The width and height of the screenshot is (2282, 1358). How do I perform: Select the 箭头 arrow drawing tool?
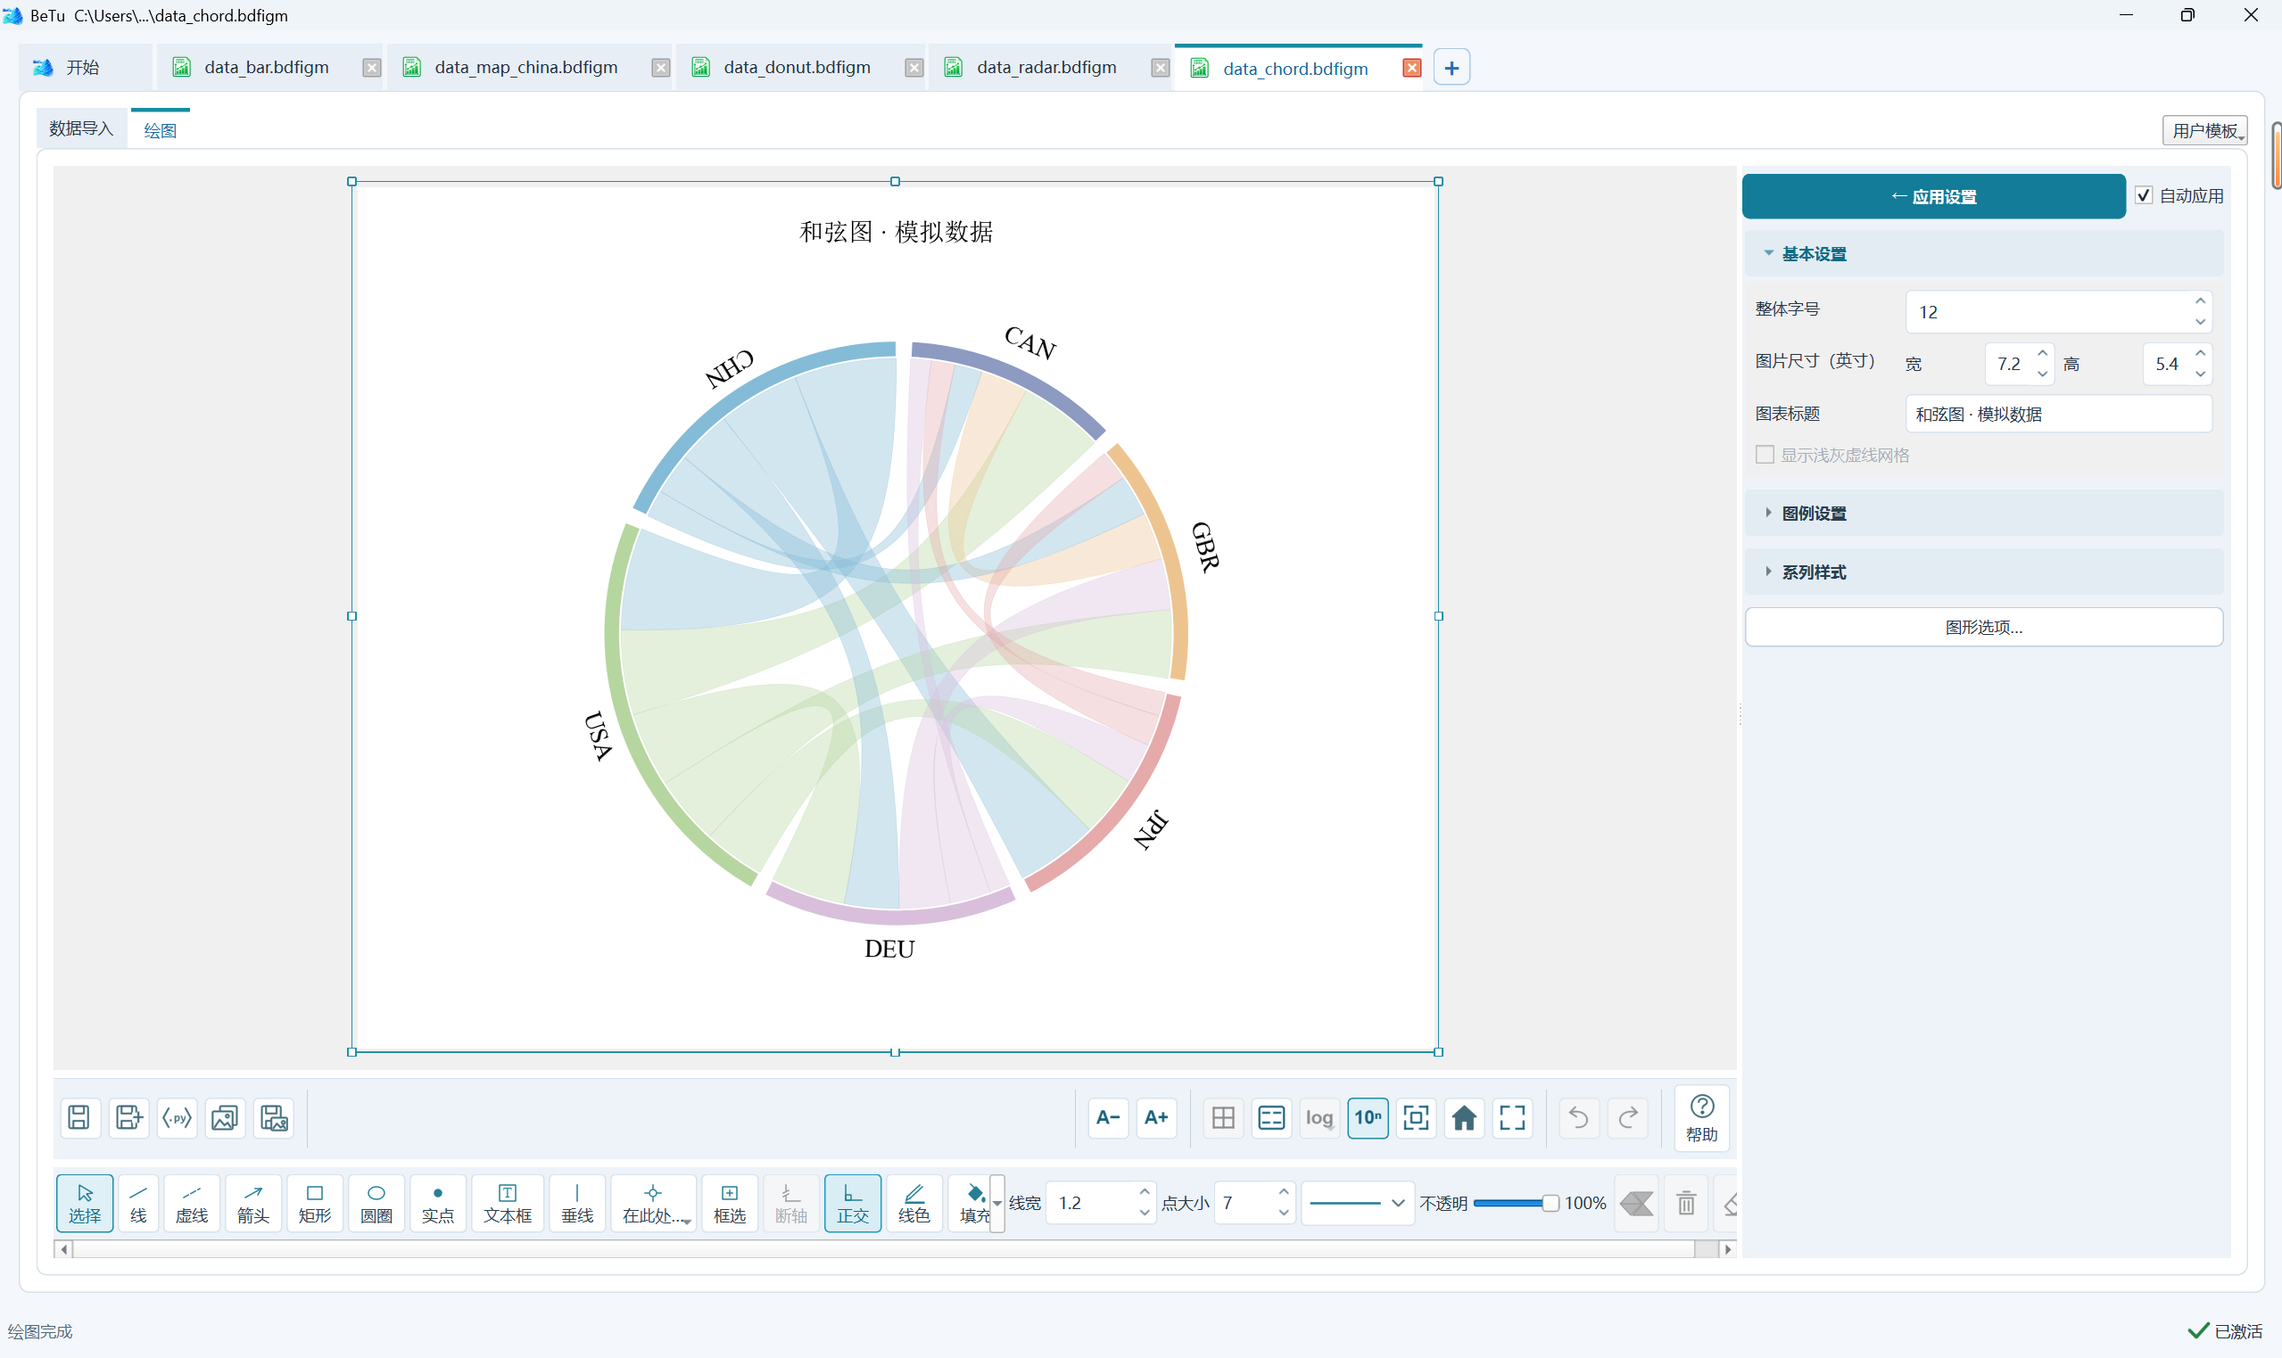pyautogui.click(x=253, y=1203)
